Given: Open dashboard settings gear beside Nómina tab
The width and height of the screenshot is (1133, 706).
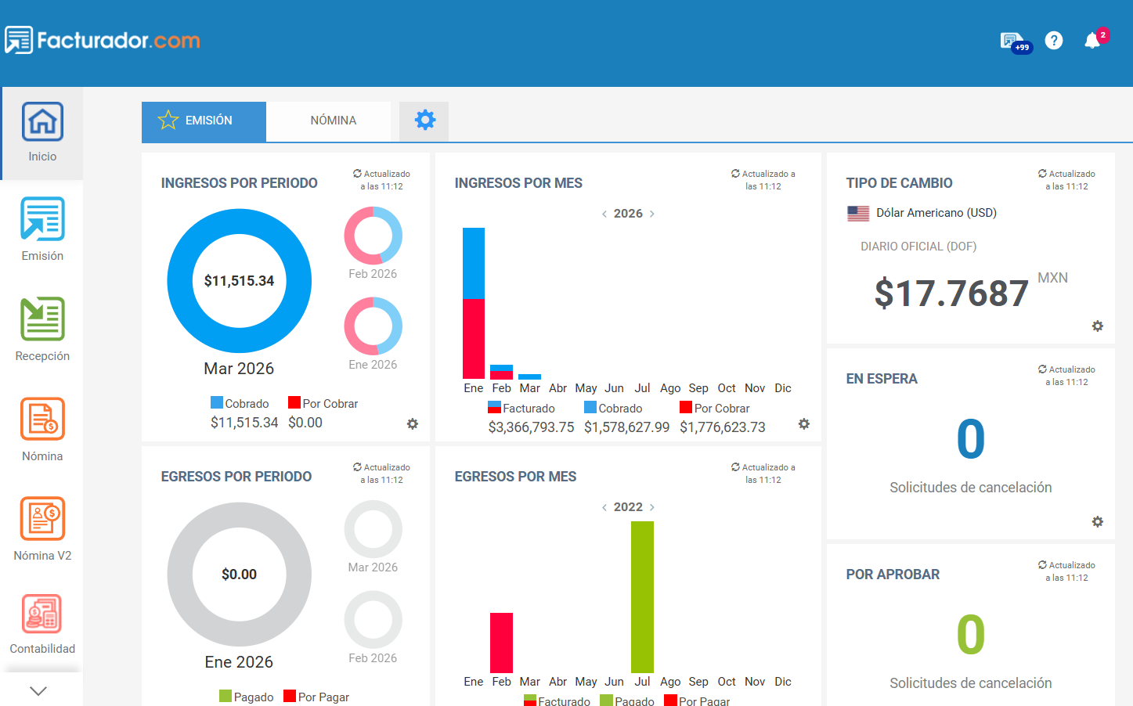Looking at the screenshot, I should (424, 121).
